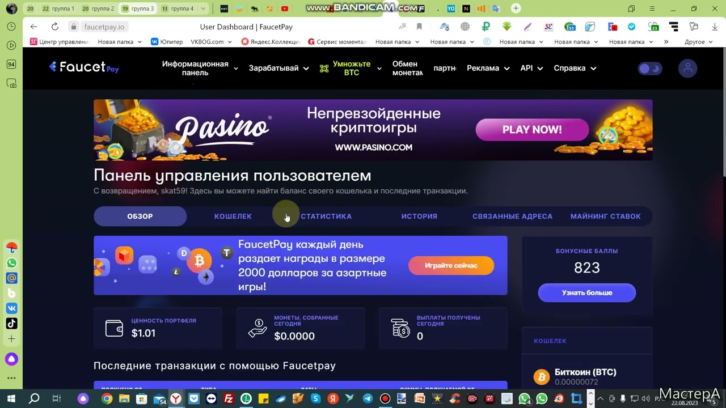This screenshot has width=726, height=408.
Task: Click the Узнать больше button
Action: point(587,292)
